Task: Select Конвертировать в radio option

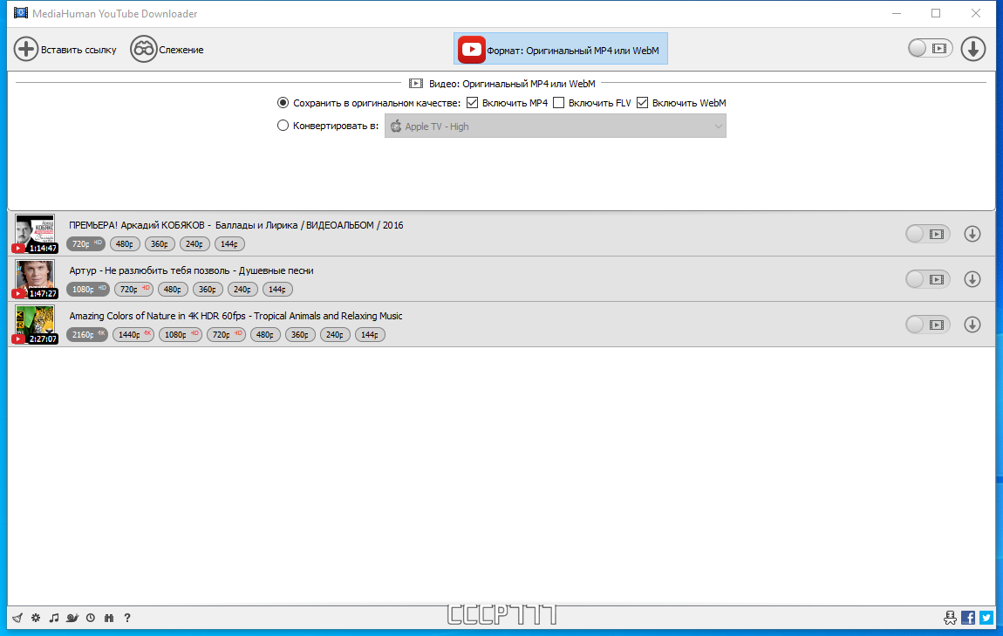Action: tap(283, 126)
